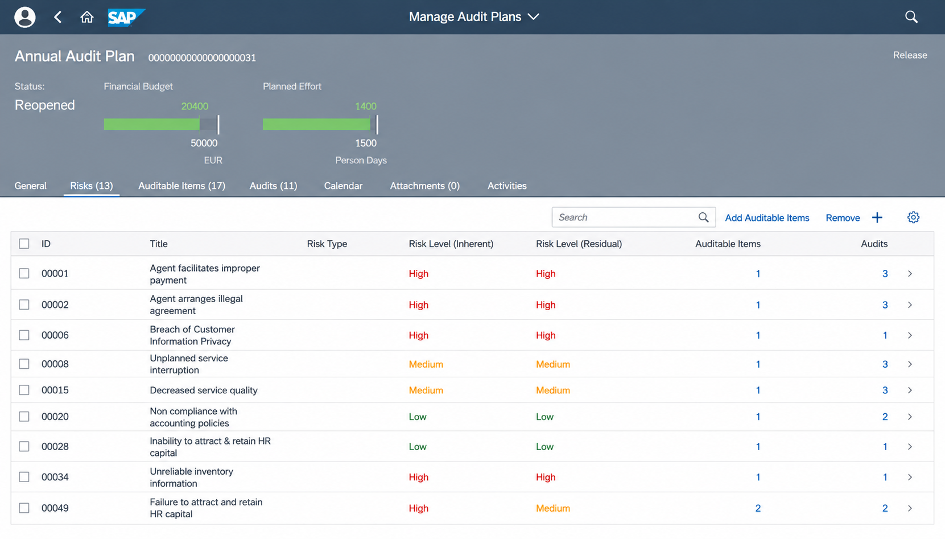Open audits count link for risk 00020
945x539 pixels.
coord(885,417)
